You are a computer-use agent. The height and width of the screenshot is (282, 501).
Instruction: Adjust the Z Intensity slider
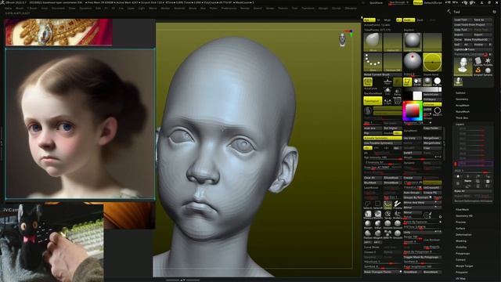(383, 162)
